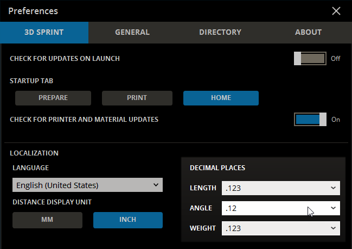Open the GENERAL tab
Screen dimensions: 352x249
(x=132, y=33)
